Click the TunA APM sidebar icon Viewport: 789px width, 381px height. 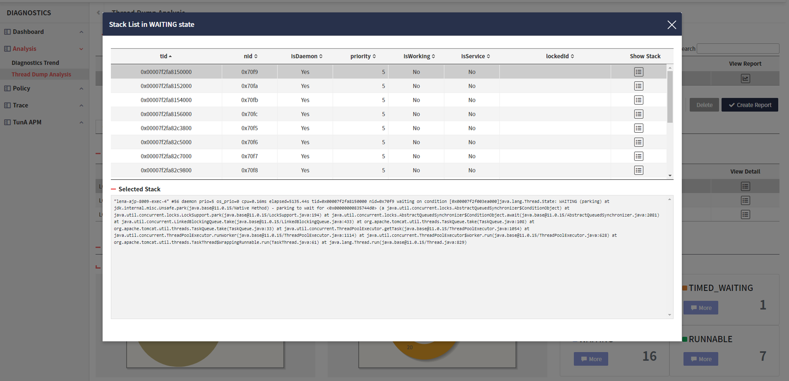[7, 122]
